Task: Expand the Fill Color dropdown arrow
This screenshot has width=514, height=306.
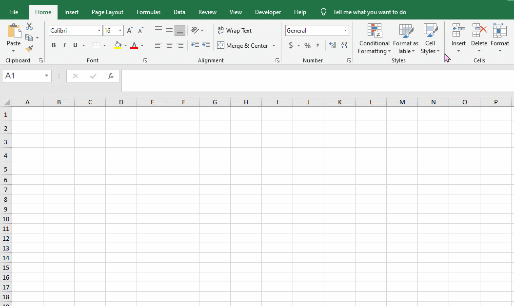Action: pyautogui.click(x=126, y=45)
